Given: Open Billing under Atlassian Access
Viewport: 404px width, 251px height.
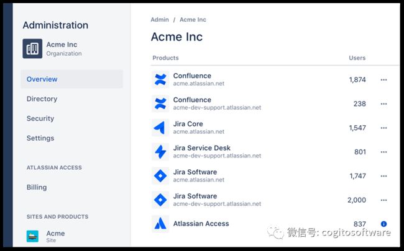Looking at the screenshot, I should [37, 187].
